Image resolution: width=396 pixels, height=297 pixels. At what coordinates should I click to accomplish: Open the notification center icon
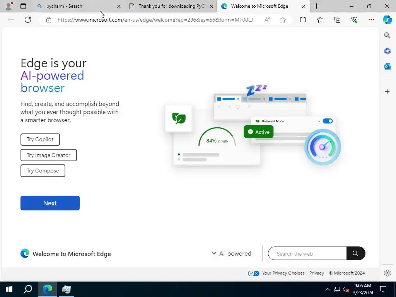[383, 289]
